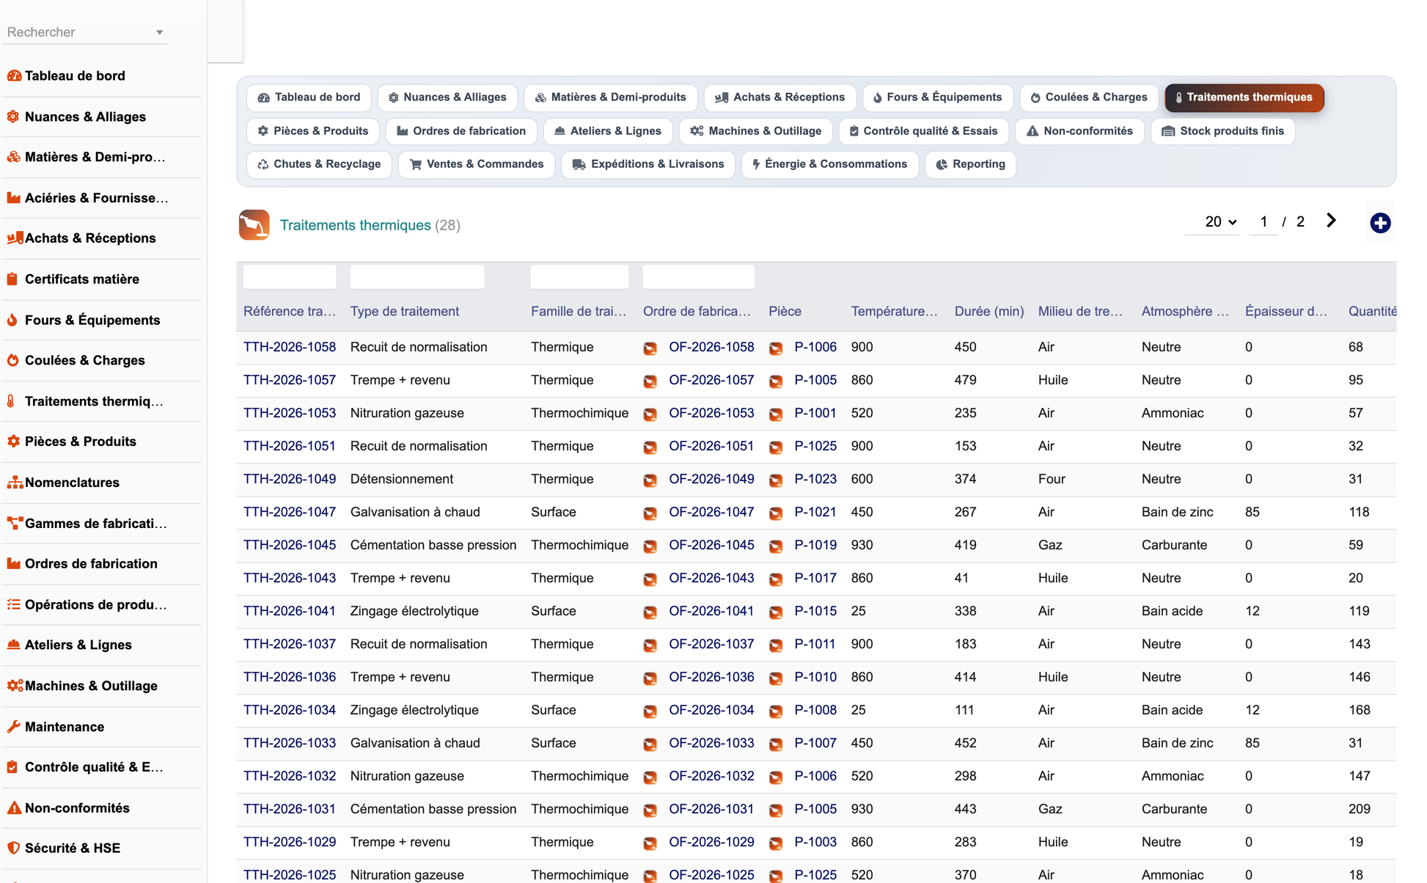Click the Détensionnement treatment cell
1427x883 pixels.
[402, 479]
